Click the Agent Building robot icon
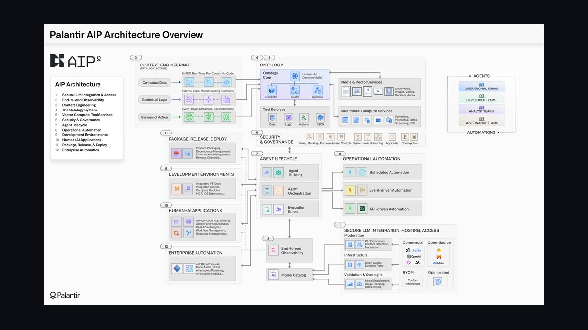The image size is (588, 330). tap(279, 172)
